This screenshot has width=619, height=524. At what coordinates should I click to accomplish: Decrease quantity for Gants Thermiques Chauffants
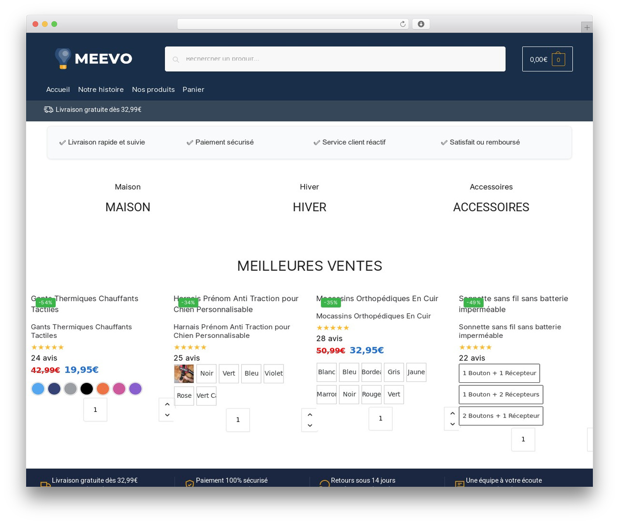click(167, 415)
